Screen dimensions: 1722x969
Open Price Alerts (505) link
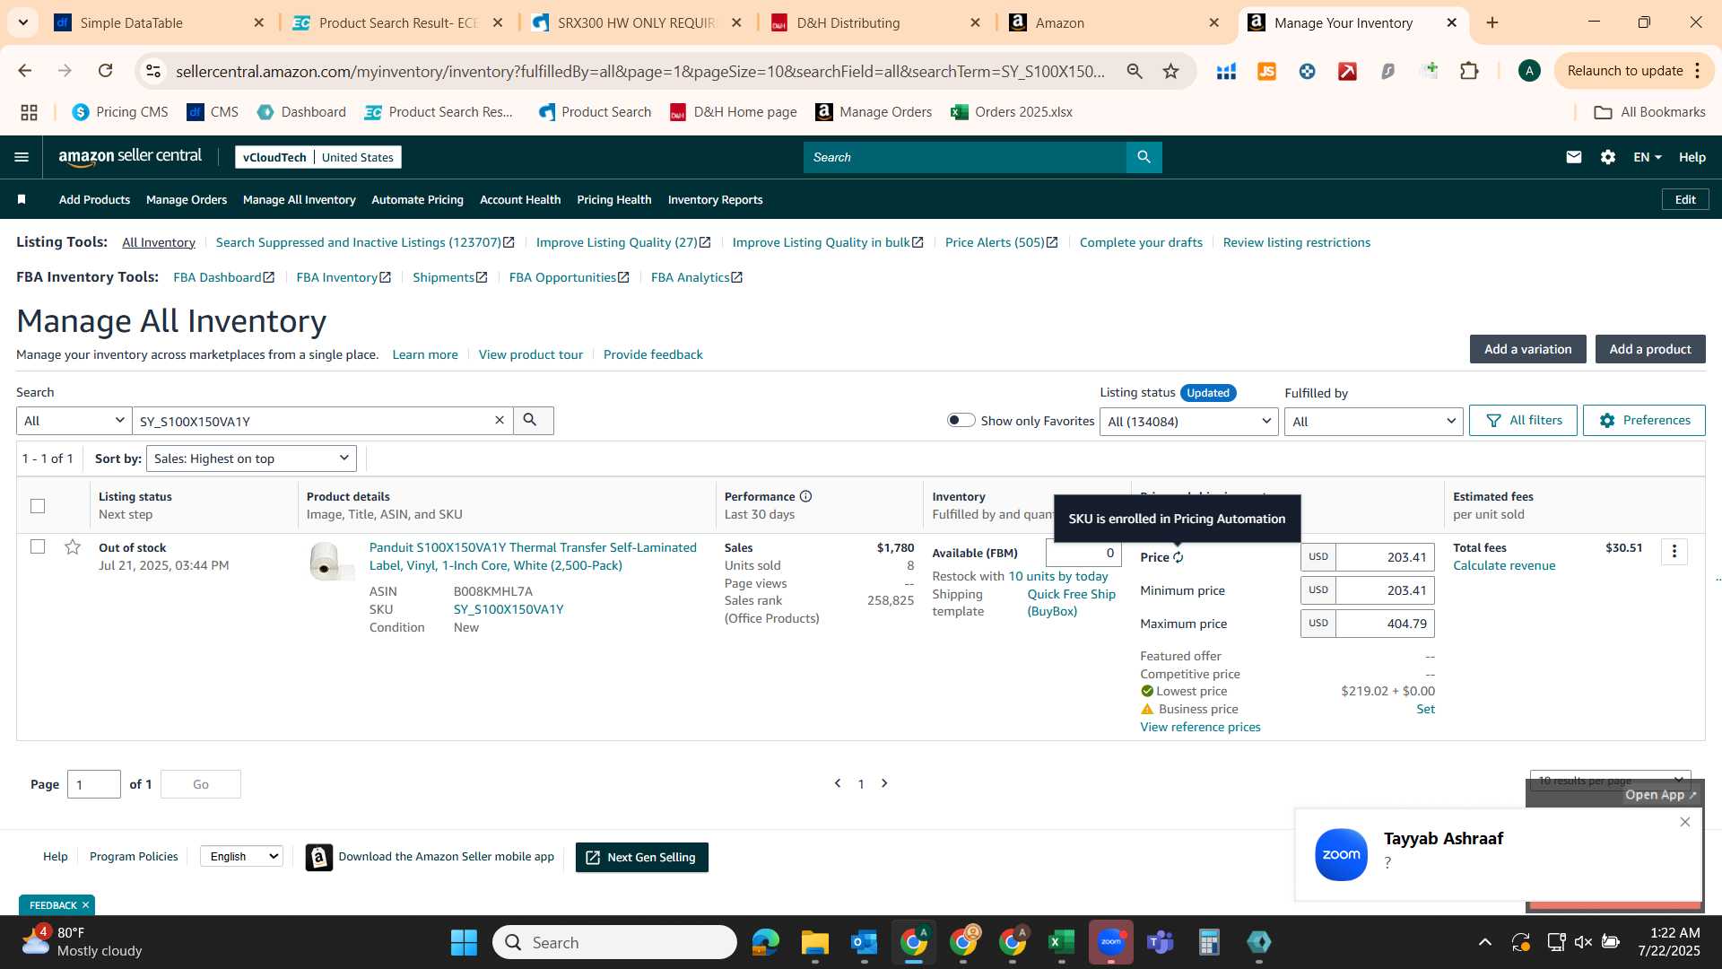1001,242
